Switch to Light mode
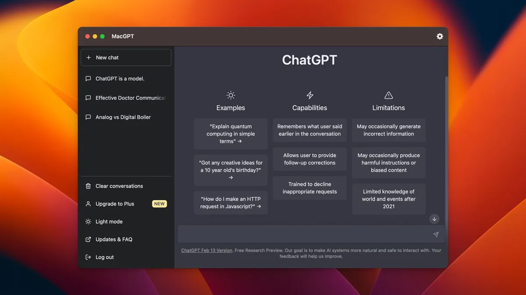The width and height of the screenshot is (526, 295). (126, 222)
